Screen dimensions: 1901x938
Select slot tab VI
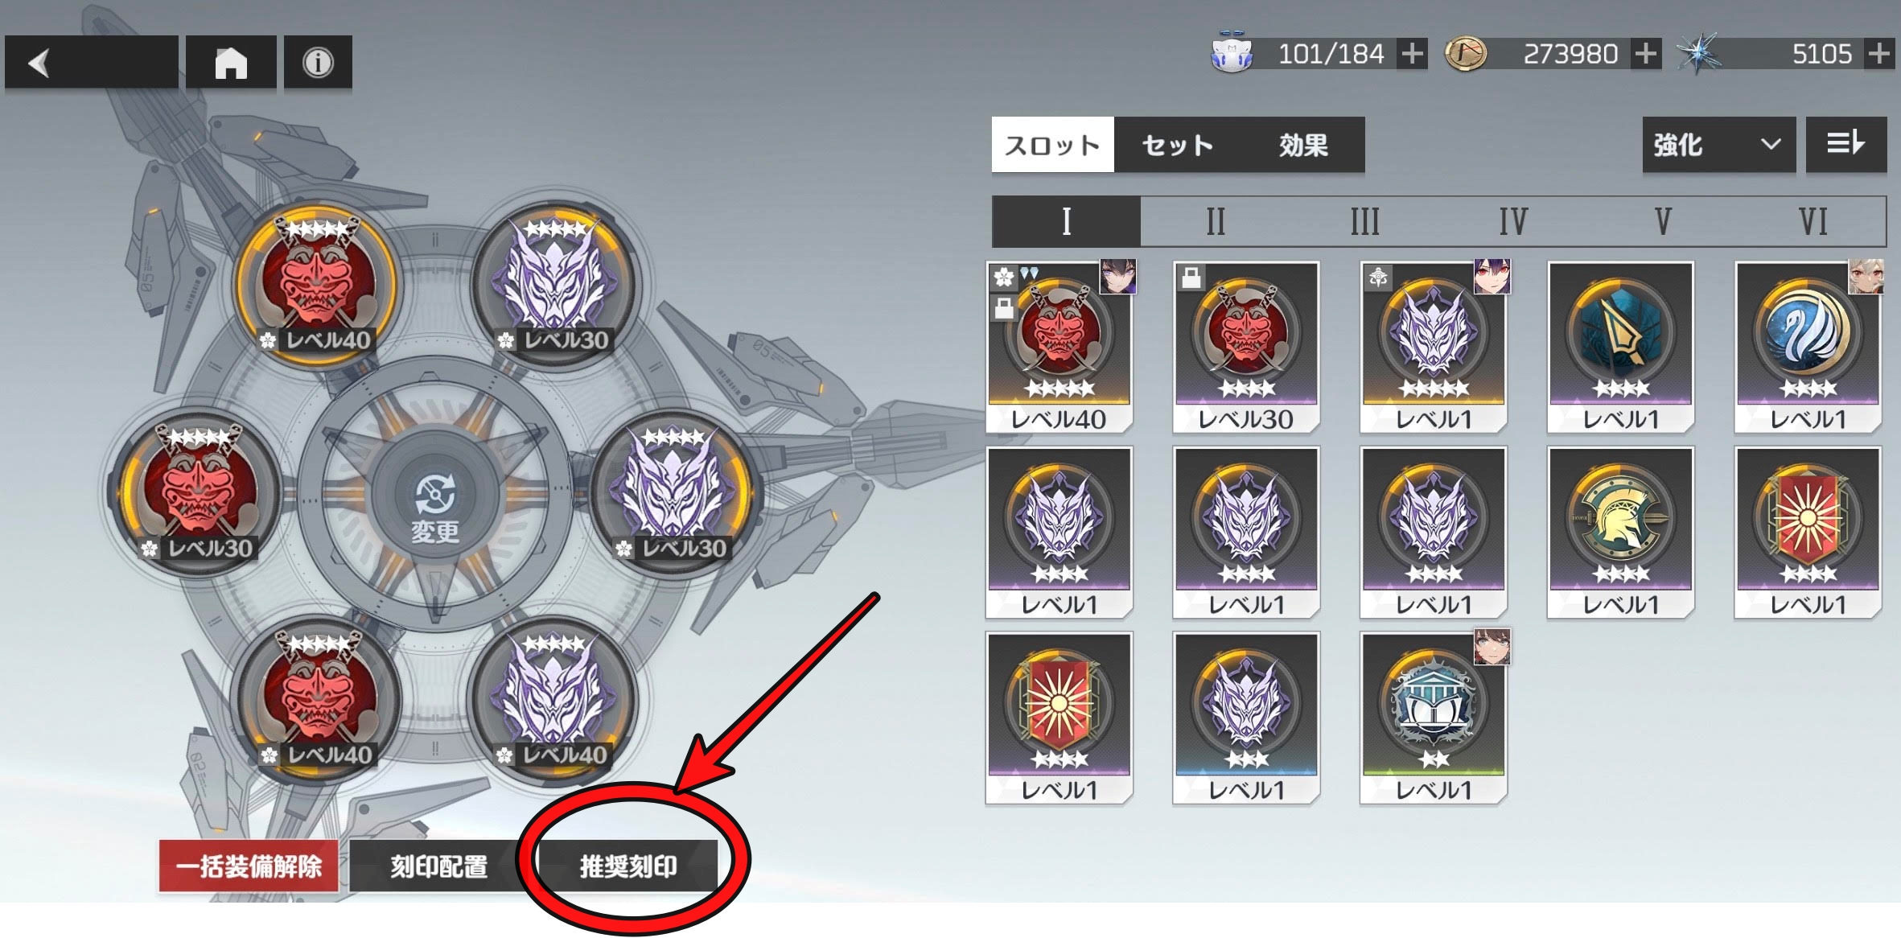(1813, 221)
